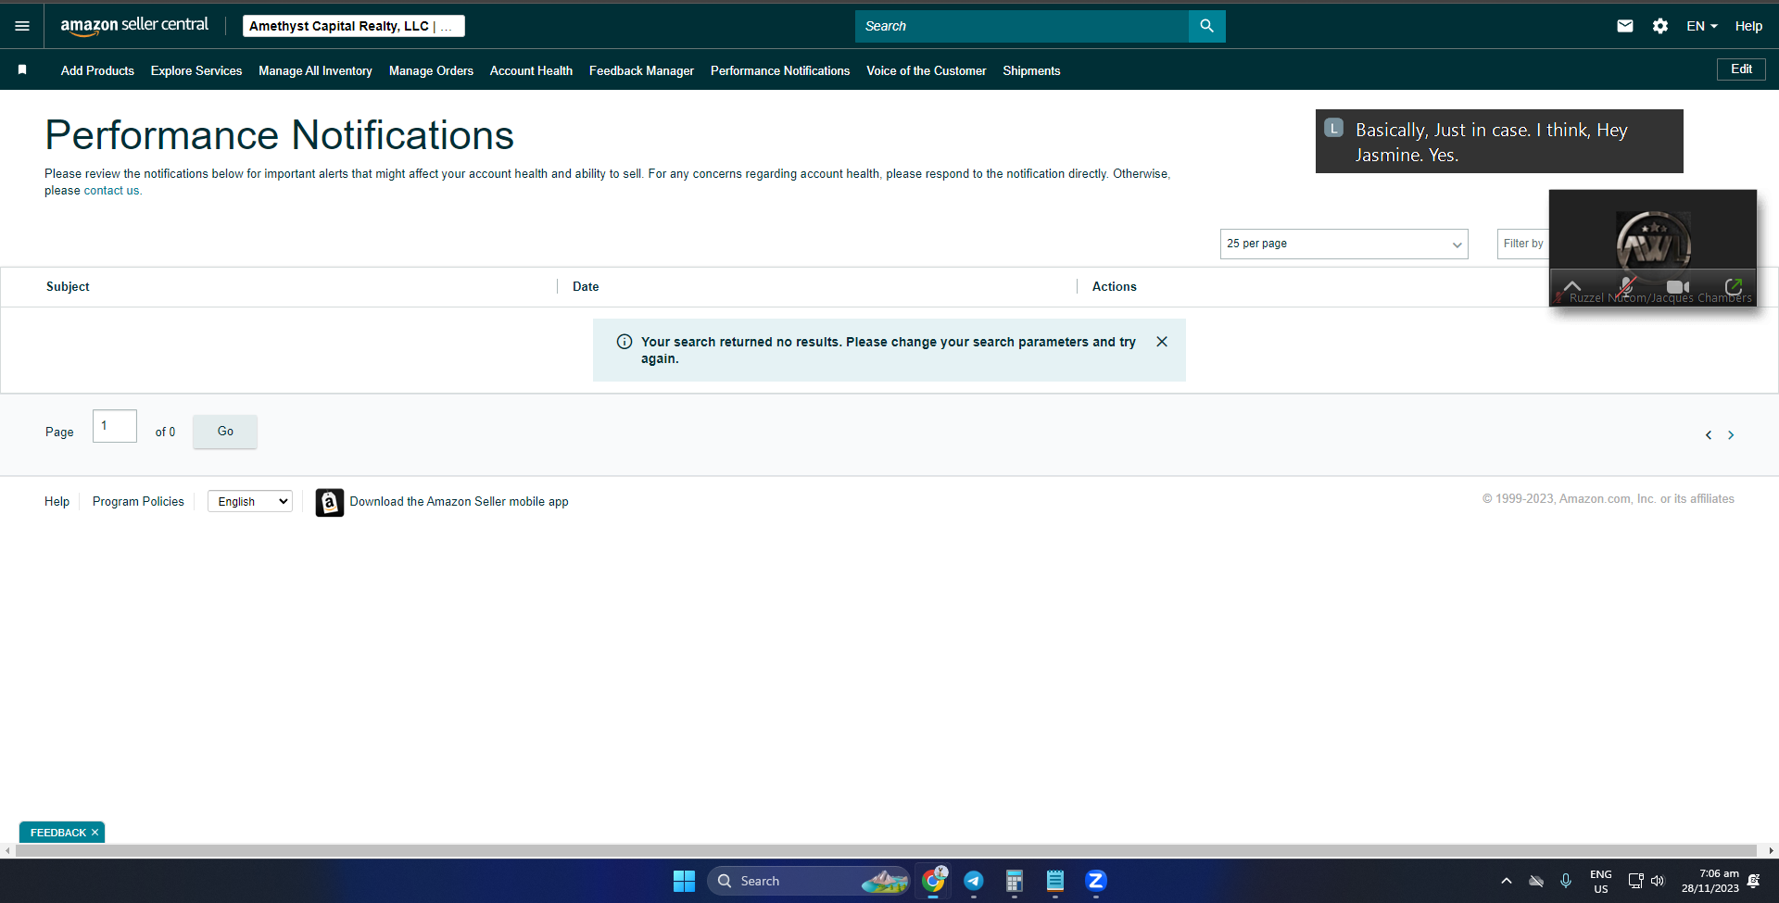1779x903 pixels.
Task: Go to Manage Orders
Action: point(431,70)
